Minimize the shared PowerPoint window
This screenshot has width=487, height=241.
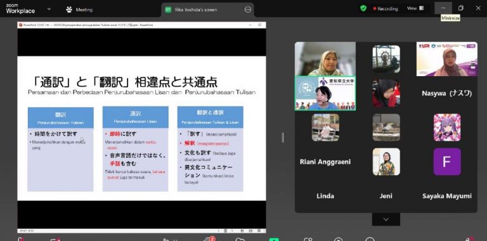(x=249, y=25)
